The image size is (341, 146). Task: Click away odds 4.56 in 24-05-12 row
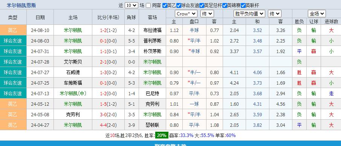pos(281,104)
